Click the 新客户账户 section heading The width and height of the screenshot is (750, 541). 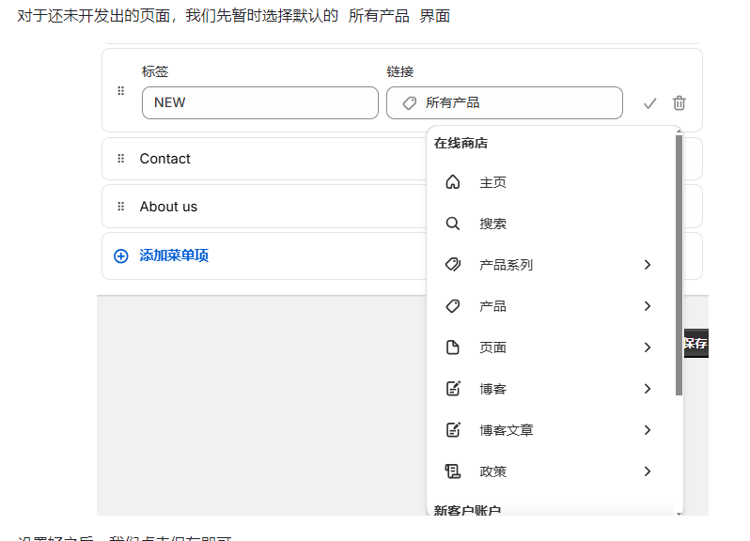(x=467, y=510)
